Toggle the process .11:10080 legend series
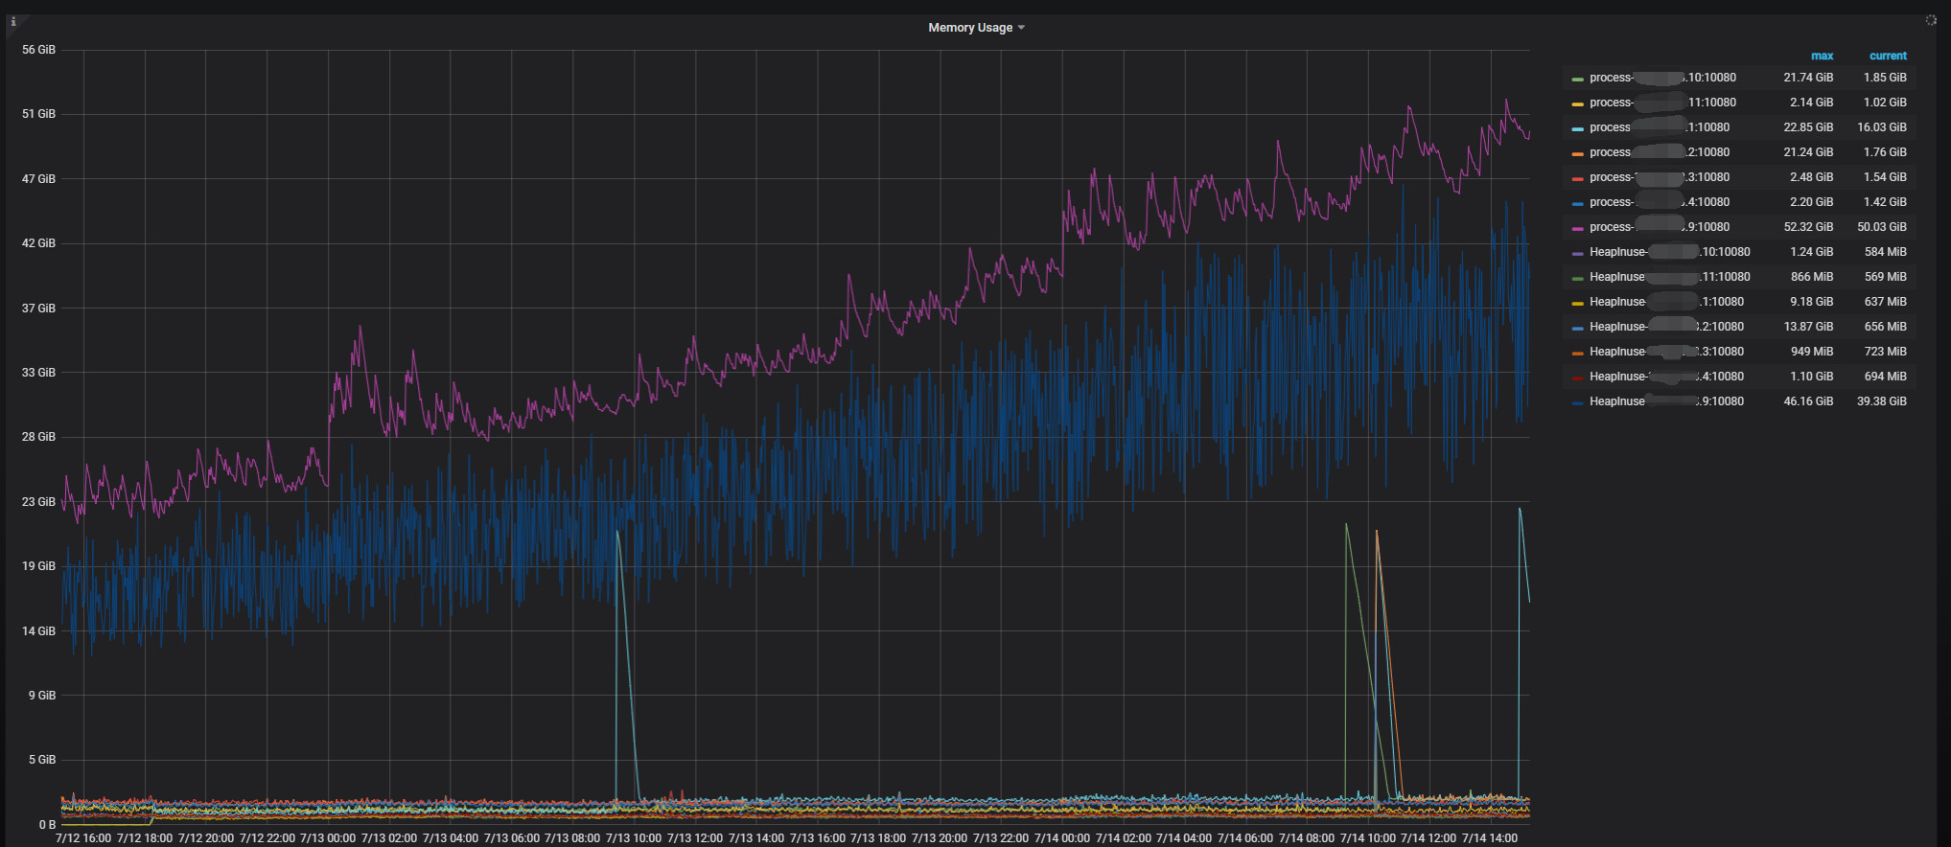 (x=1662, y=103)
